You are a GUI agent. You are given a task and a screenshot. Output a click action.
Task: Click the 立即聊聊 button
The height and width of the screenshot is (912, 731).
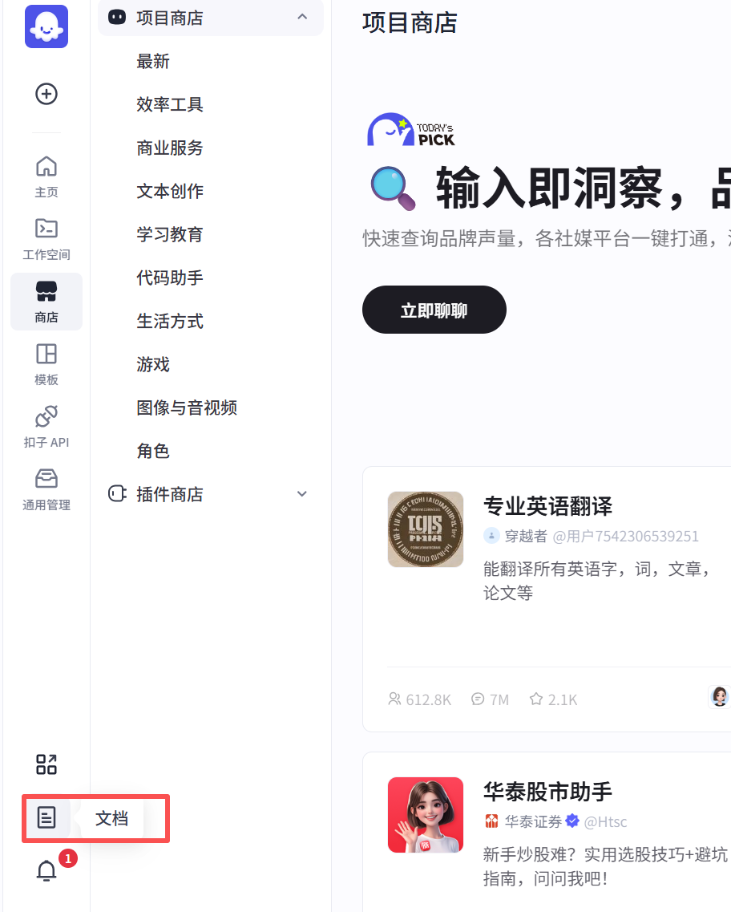(434, 310)
